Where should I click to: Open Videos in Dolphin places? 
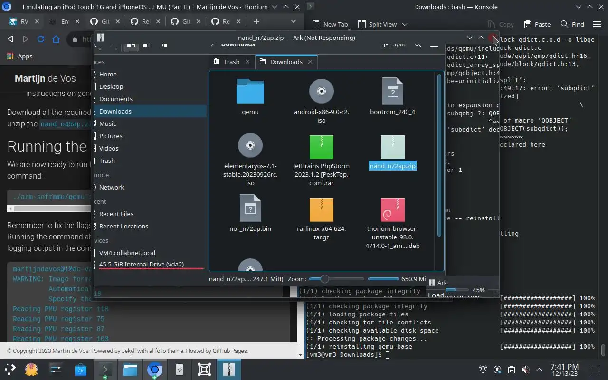click(150, 148)
